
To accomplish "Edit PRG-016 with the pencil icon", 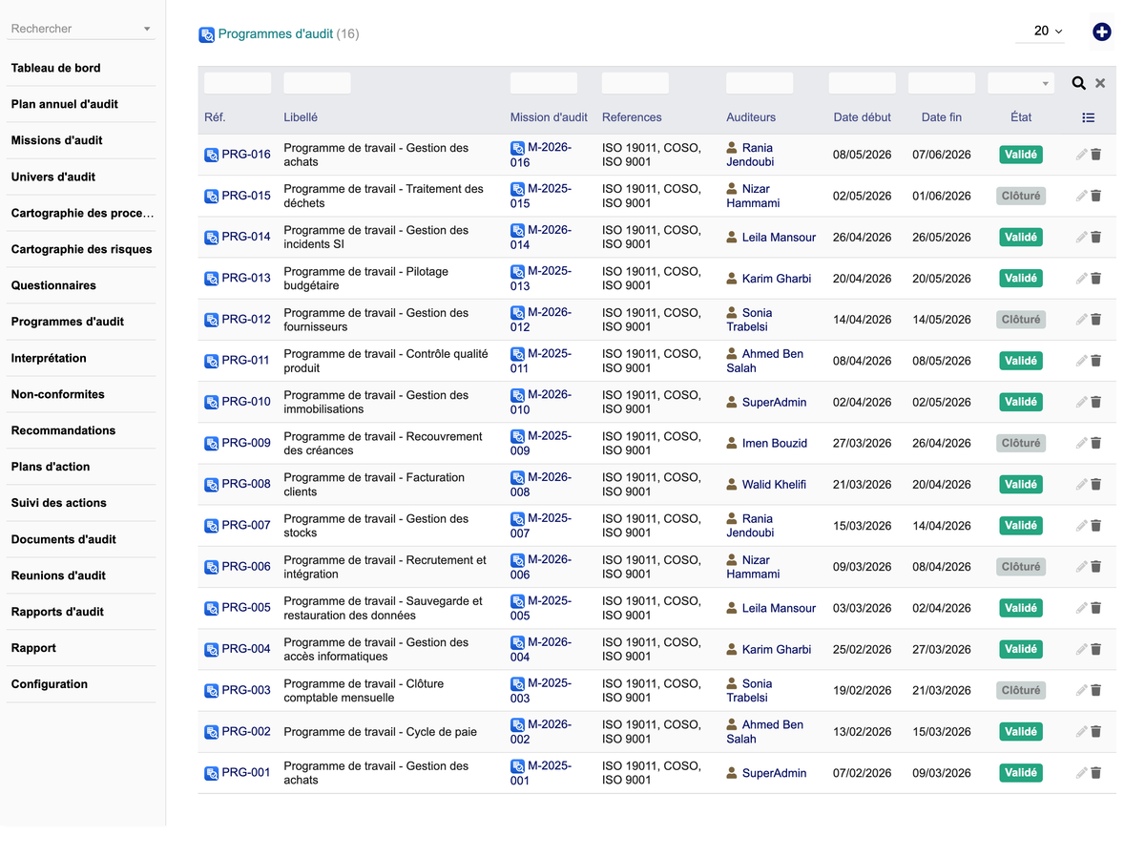I will (x=1081, y=155).
